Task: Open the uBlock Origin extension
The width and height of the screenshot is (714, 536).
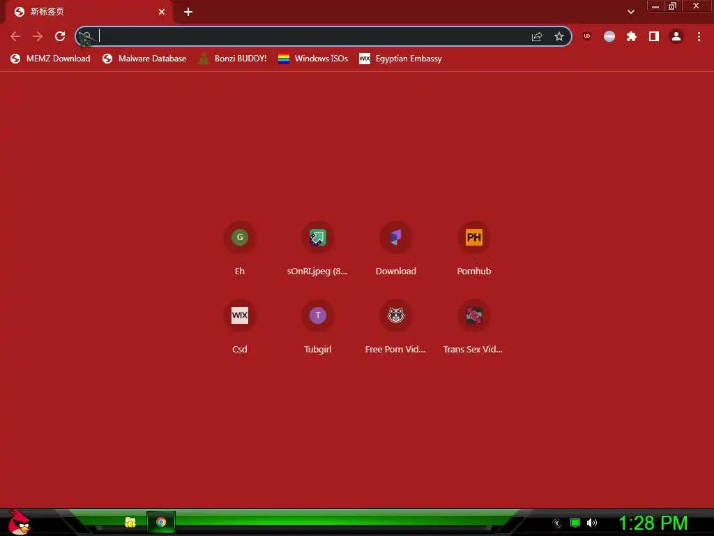Action: point(587,36)
